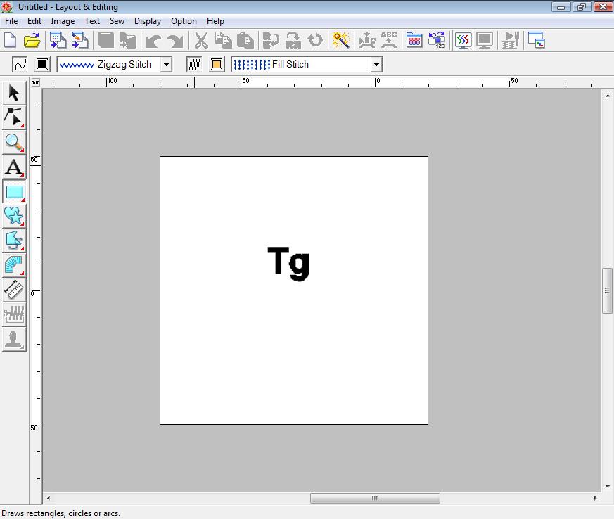614x519 pixels.
Task: Click the write to card icon
Action: coord(128,40)
